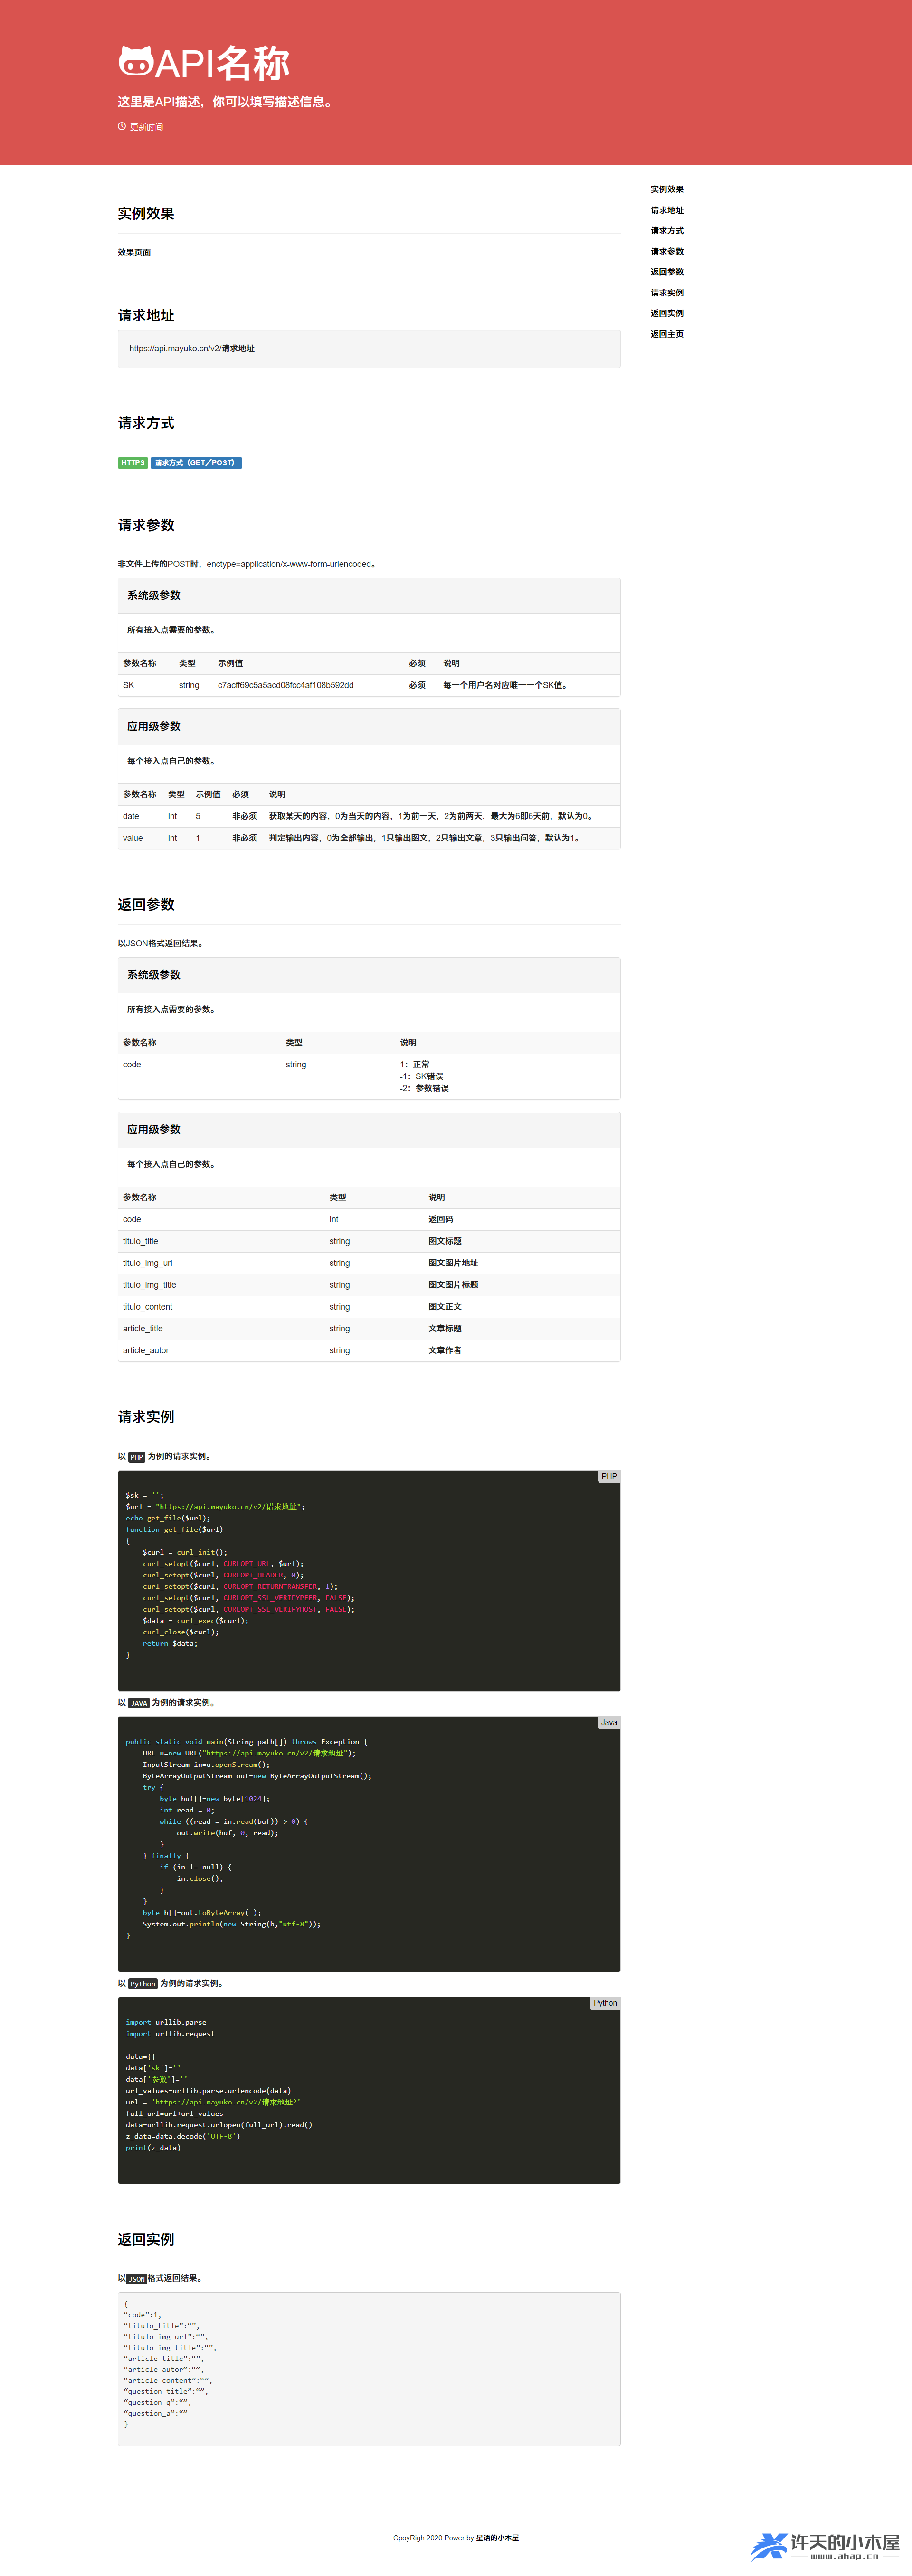The width and height of the screenshot is (912, 2576).
Task: Click the date parameter description about 获取某天的内容
Action: 432,816
